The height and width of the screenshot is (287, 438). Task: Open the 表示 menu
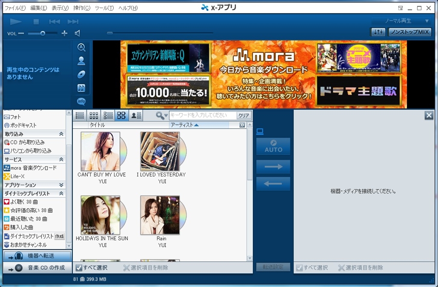[60, 8]
